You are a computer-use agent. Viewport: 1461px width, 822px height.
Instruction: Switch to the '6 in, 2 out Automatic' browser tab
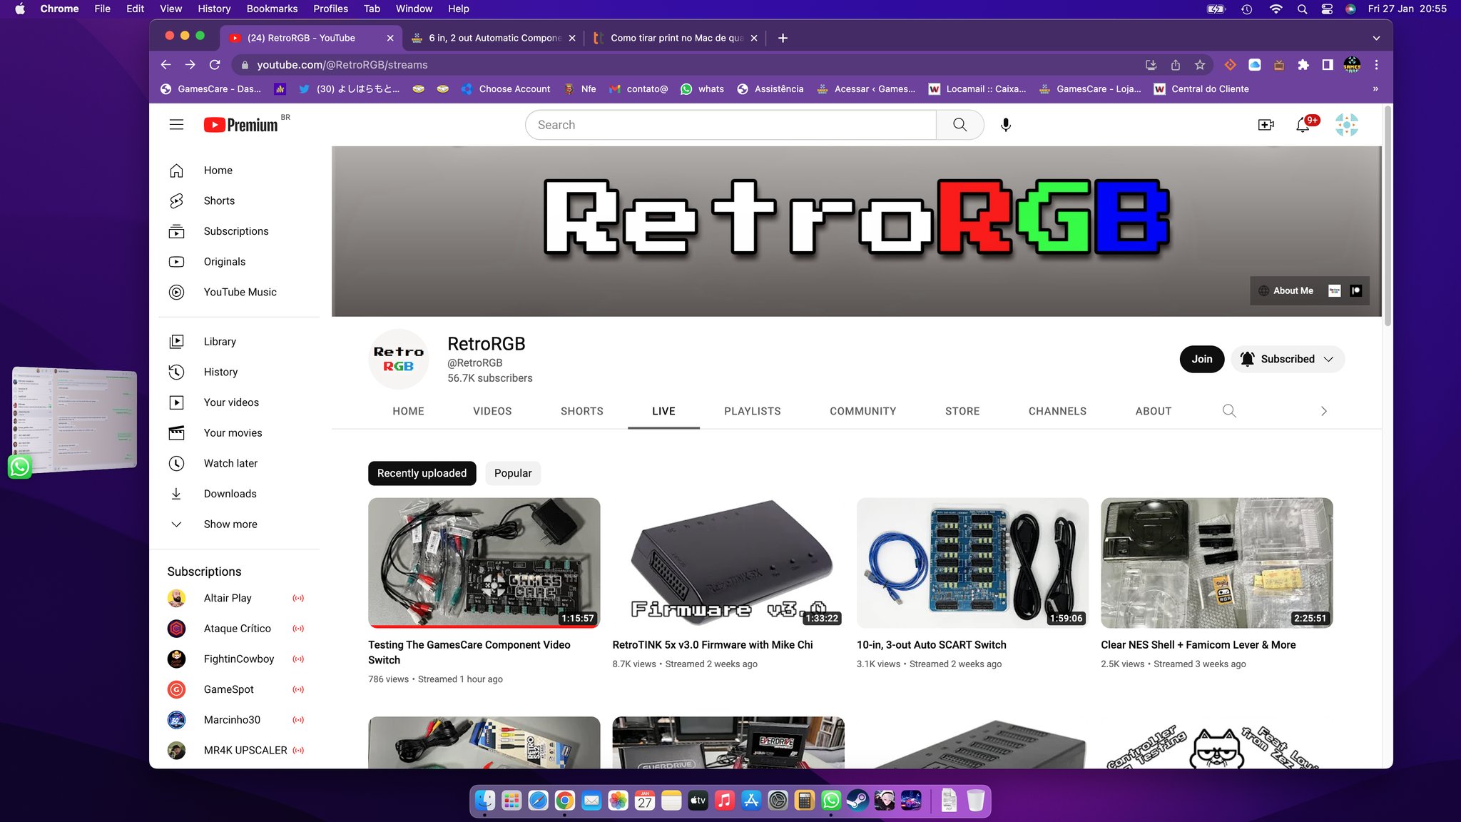pyautogui.click(x=494, y=38)
